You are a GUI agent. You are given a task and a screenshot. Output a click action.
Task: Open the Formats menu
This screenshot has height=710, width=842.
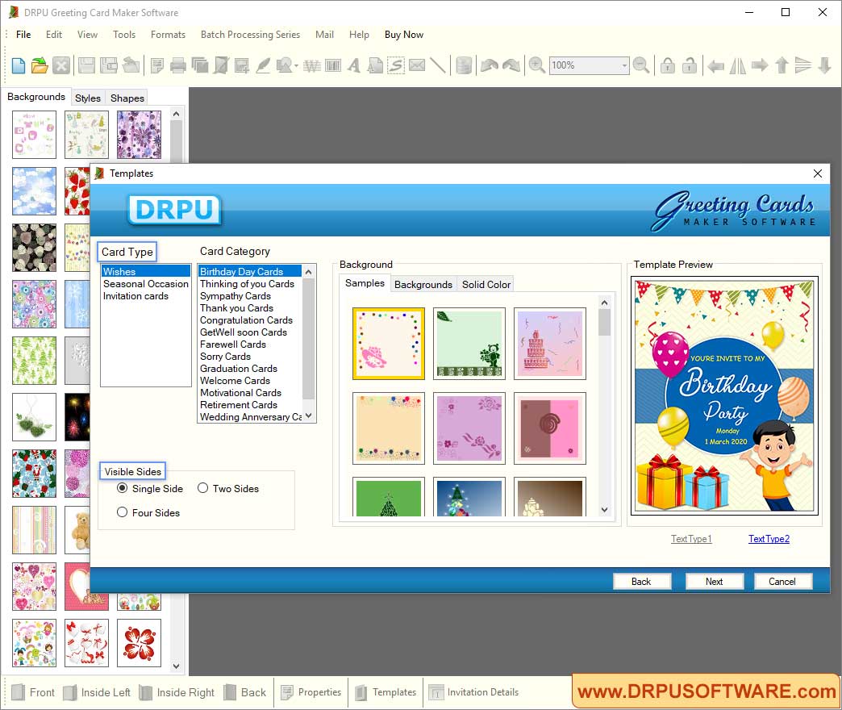[168, 35]
